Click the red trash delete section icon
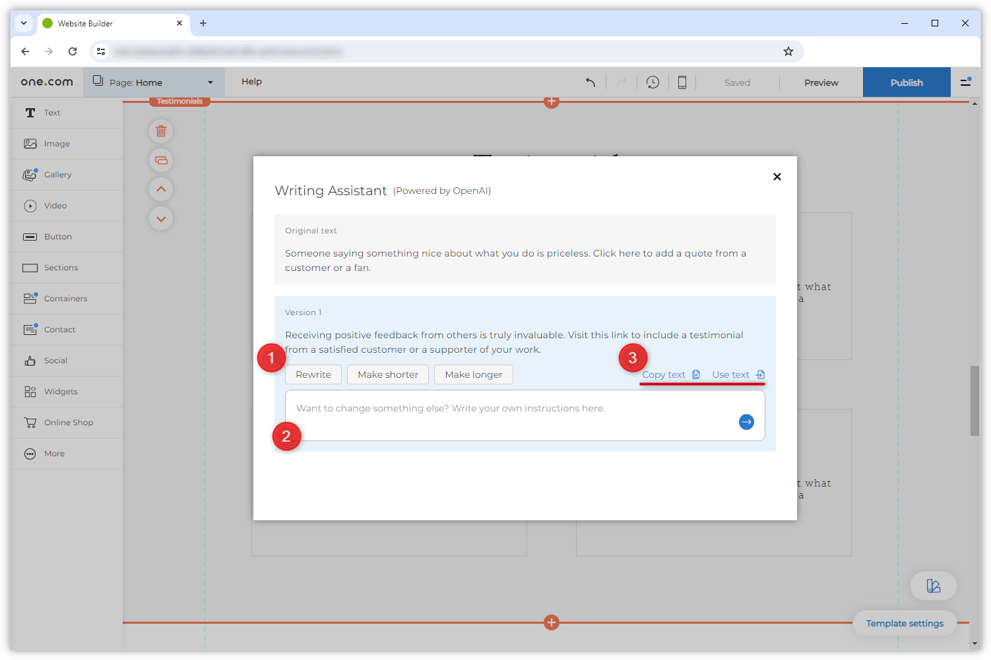Screen dimensions: 991x660 161,131
